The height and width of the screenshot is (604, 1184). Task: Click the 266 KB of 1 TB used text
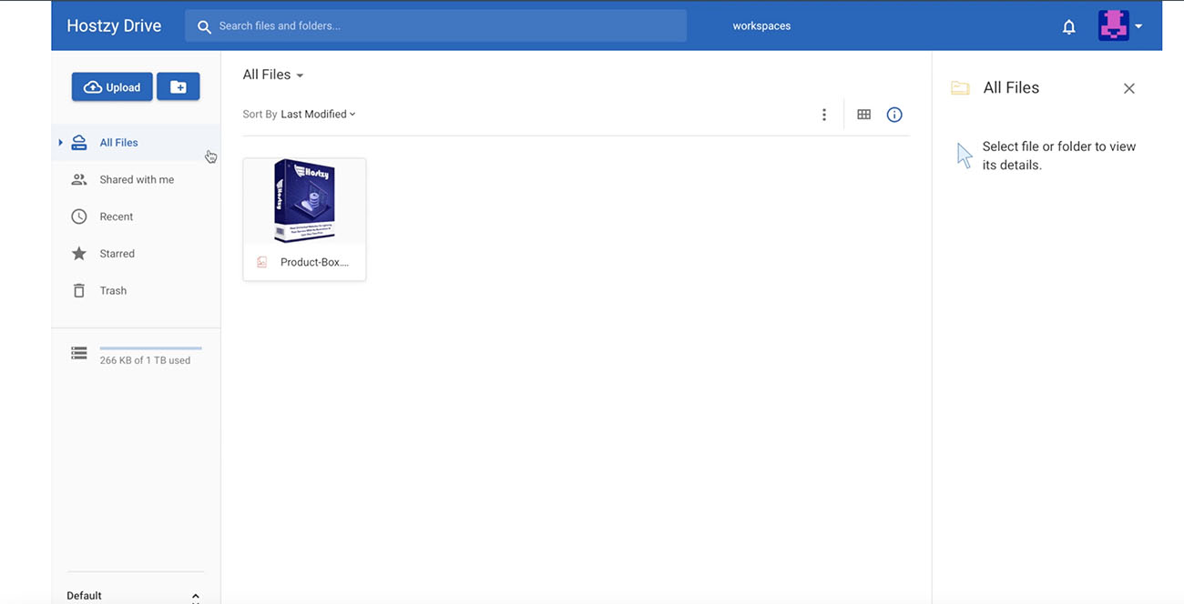tap(145, 360)
